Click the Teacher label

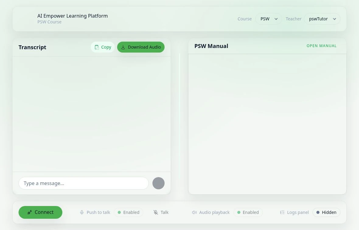coord(293,19)
